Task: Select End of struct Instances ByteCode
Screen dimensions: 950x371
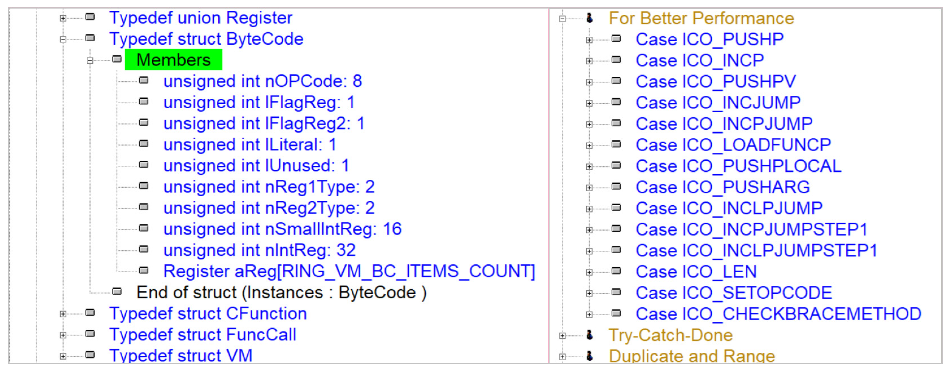Action: [281, 293]
